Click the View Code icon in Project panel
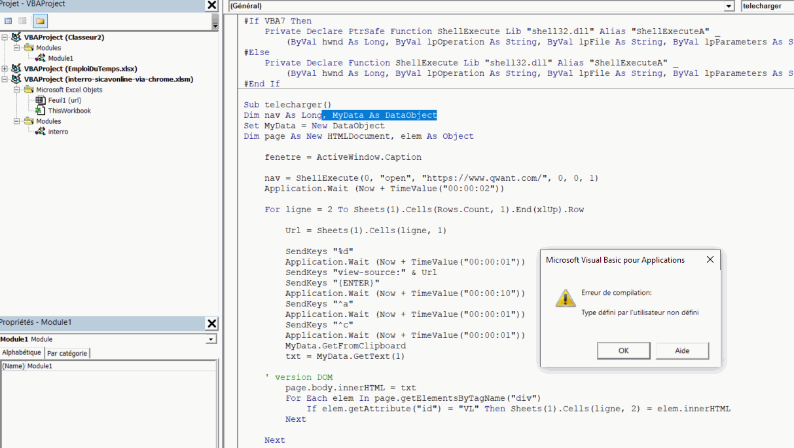The height and width of the screenshot is (448, 794). click(x=9, y=21)
